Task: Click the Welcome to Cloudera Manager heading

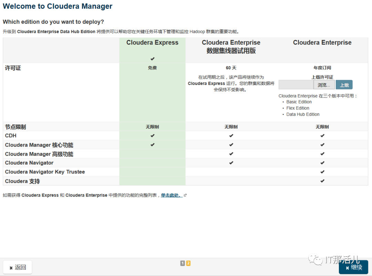Action: 58,6
